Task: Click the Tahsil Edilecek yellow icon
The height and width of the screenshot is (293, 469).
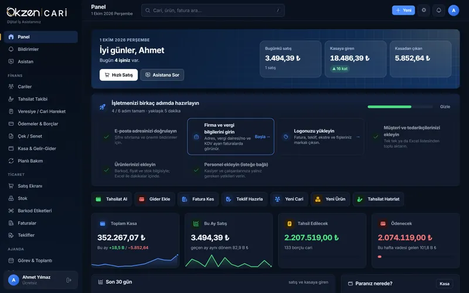Action: coord(290,223)
